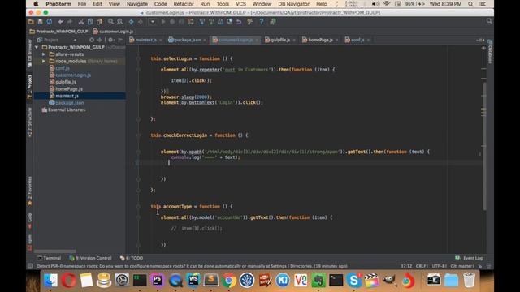Toggle the Favorites side tool button
The width and height of the screenshot is (520, 292).
30,191
